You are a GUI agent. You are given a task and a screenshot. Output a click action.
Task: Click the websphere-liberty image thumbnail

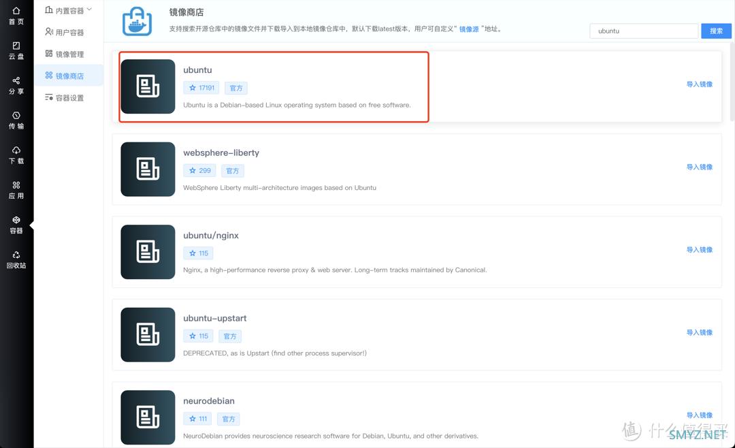coord(148,170)
